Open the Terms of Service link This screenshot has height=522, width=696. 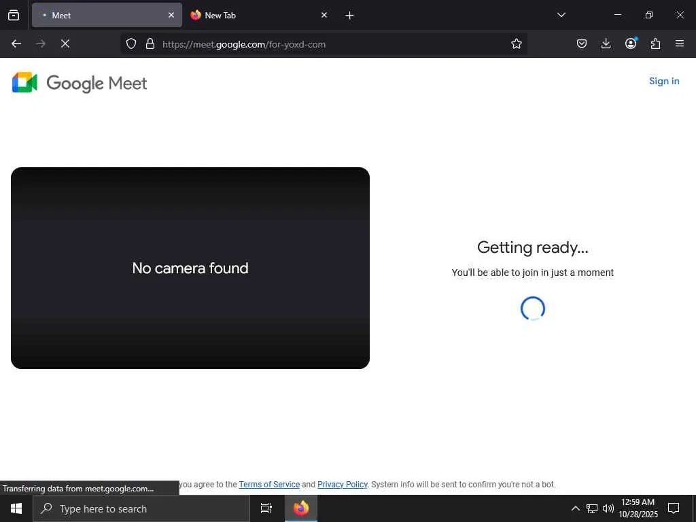pos(269,484)
